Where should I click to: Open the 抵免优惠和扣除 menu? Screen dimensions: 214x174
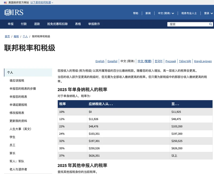point(58,24)
